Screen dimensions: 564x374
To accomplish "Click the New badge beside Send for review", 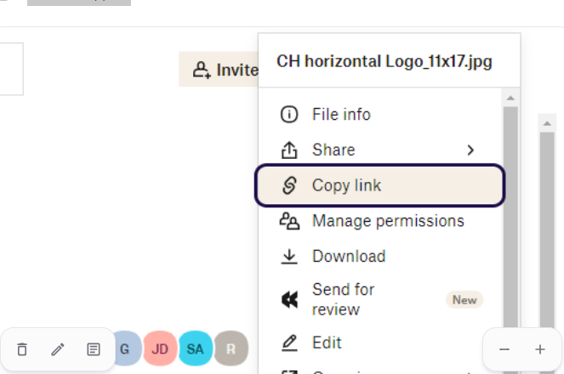I will 464,300.
